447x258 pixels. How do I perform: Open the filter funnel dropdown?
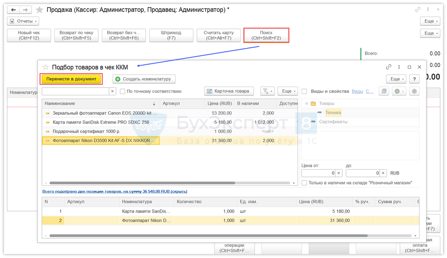point(267,91)
